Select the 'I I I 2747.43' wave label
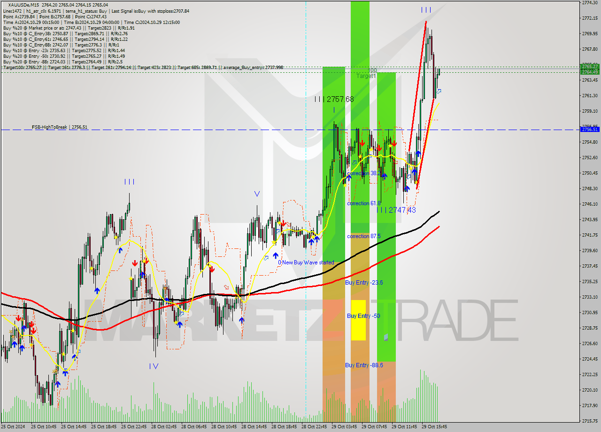 397,210
